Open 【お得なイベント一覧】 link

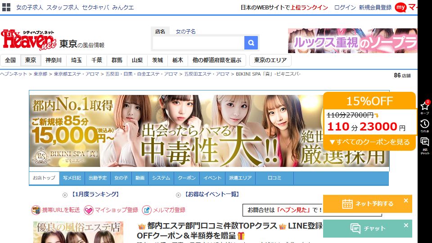[x=212, y=194]
